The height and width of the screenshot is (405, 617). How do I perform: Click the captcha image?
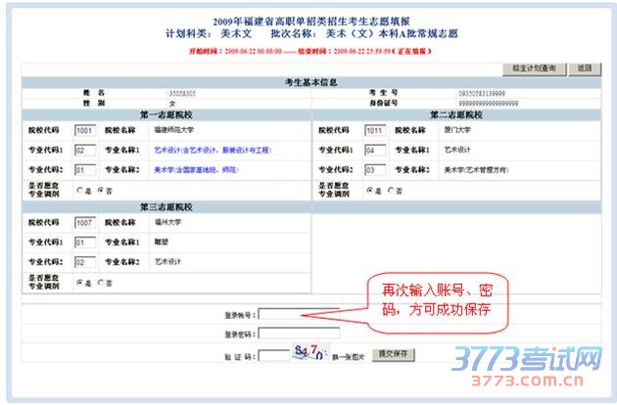point(308,352)
